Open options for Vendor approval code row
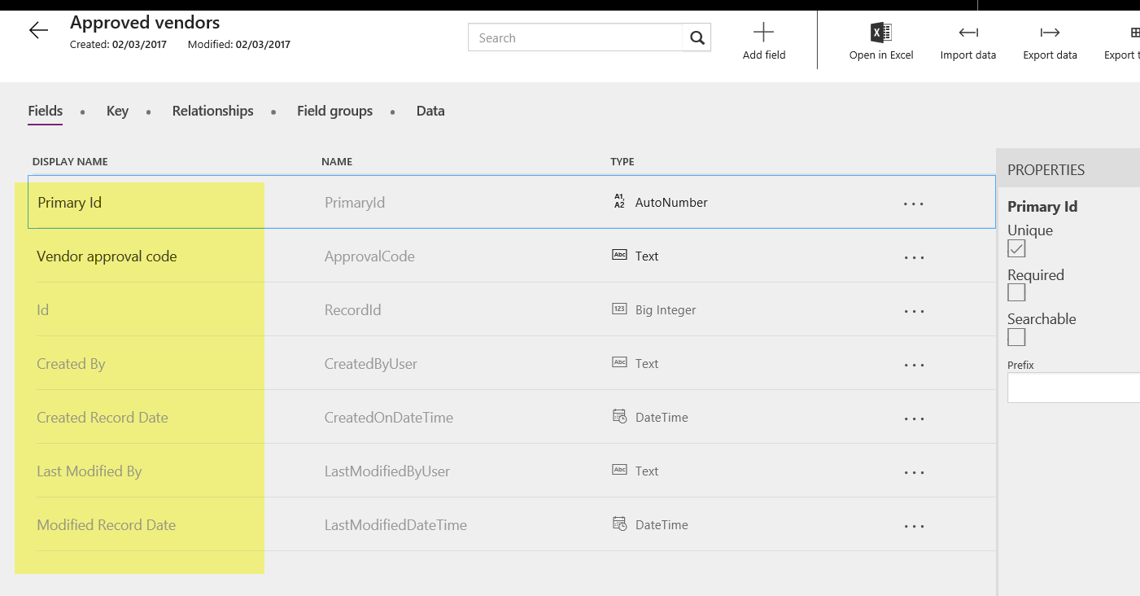Screen dimensions: 1140x596 click(x=914, y=257)
